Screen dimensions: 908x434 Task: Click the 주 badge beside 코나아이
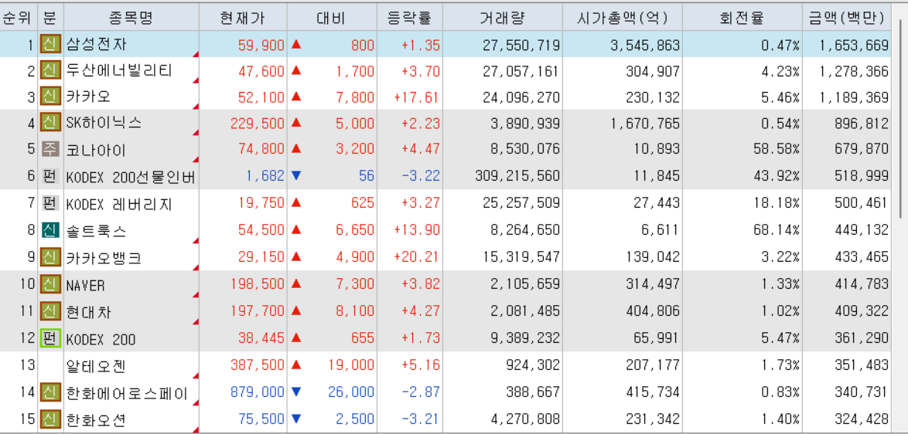50,149
